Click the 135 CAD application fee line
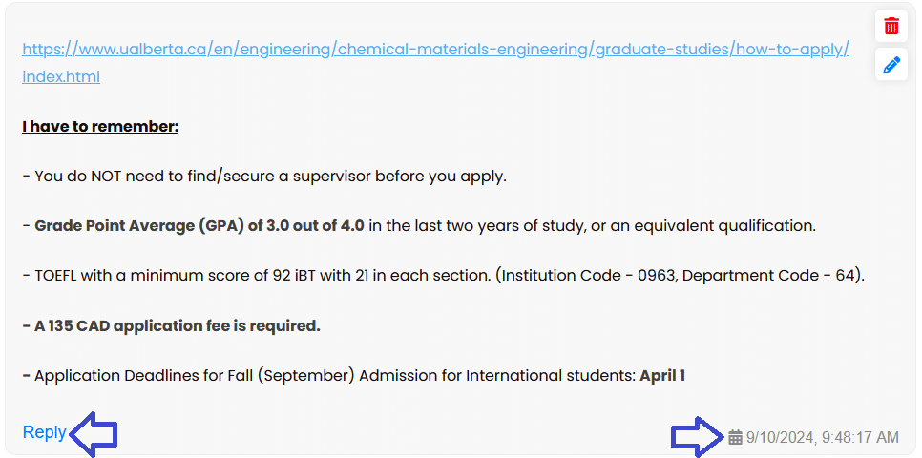The width and height of the screenshot is (922, 458). point(171,325)
